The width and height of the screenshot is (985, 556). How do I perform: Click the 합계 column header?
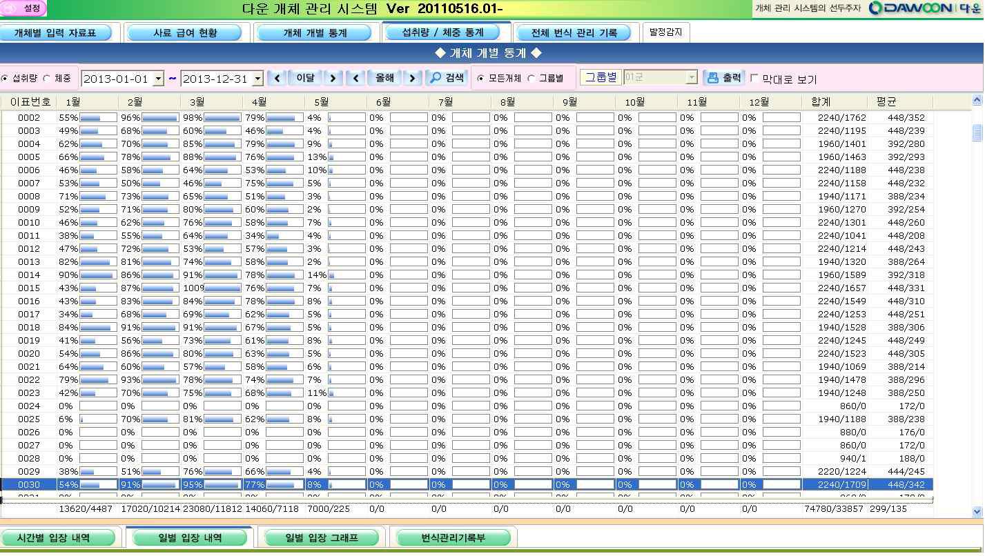835,102
